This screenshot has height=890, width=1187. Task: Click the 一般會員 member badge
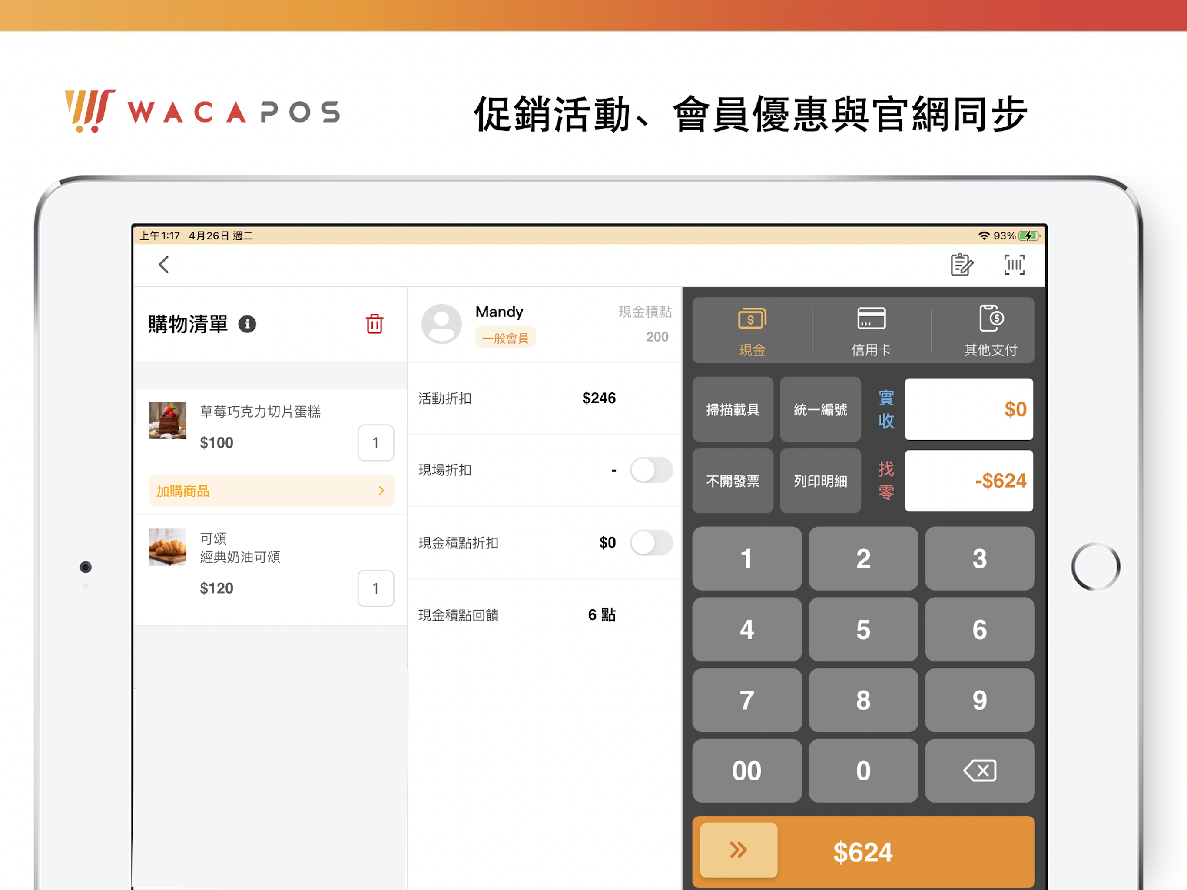tap(505, 338)
